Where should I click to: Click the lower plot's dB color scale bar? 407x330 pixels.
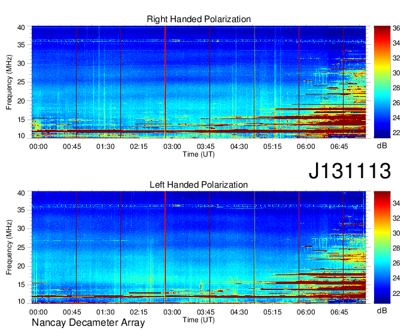[382, 247]
